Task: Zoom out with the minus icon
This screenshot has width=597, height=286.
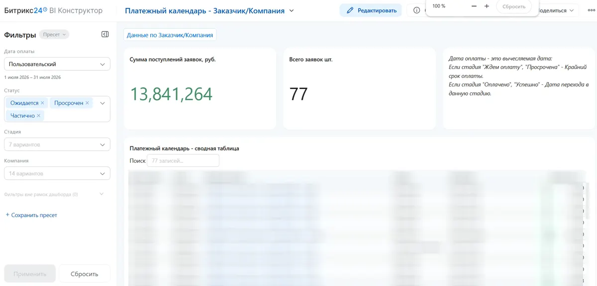Action: click(474, 6)
